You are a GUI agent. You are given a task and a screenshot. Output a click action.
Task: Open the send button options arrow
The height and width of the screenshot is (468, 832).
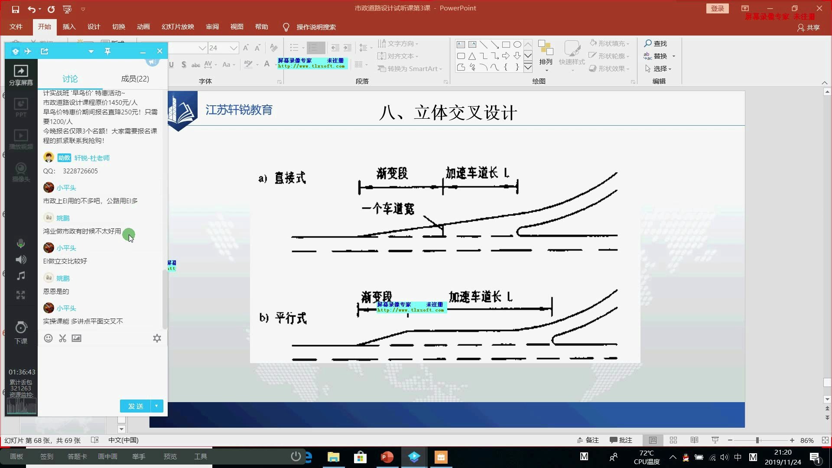[x=156, y=406]
